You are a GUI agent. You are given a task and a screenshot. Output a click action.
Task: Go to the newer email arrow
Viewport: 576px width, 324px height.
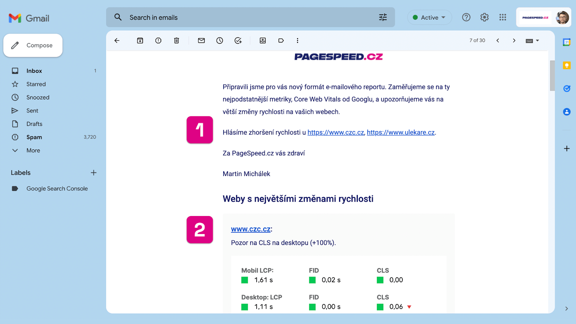pyautogui.click(x=498, y=41)
